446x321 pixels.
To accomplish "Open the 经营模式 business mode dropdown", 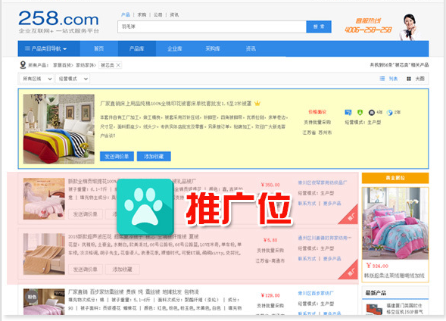I will (73, 79).
